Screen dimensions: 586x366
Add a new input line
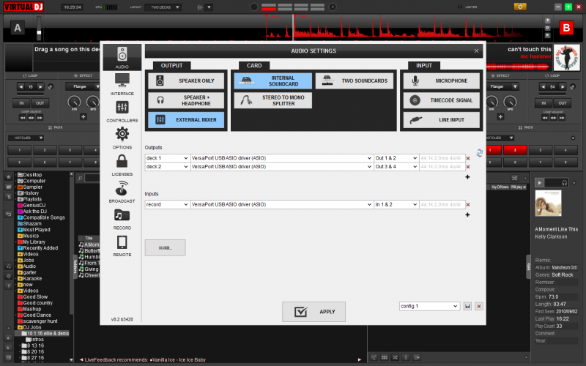[467, 214]
